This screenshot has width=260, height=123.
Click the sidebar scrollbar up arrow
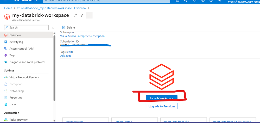coord(54,33)
